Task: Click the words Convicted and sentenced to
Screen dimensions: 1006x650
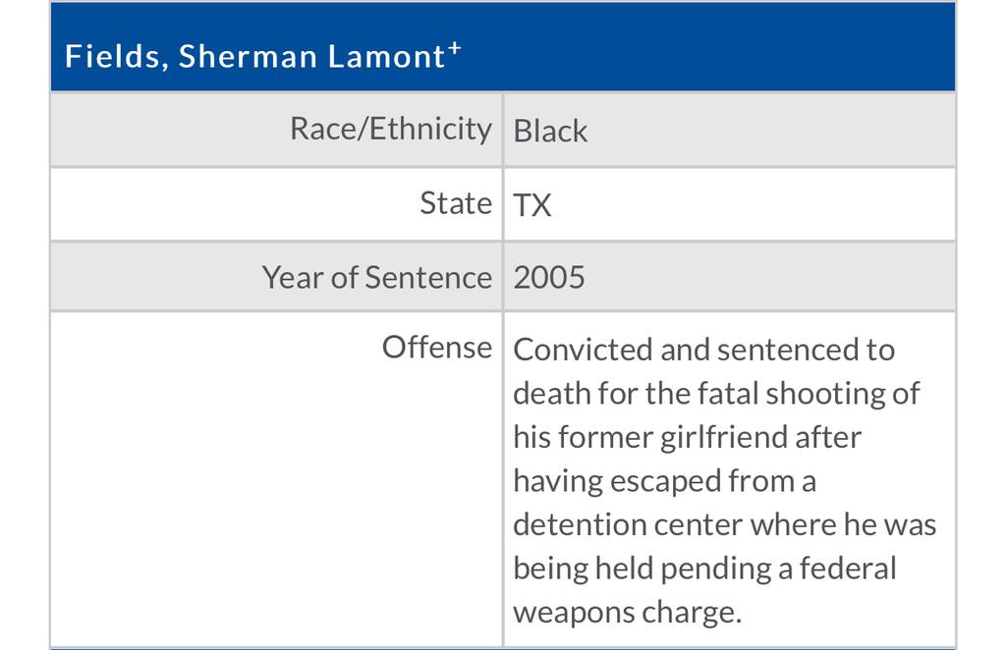Action: 703,350
